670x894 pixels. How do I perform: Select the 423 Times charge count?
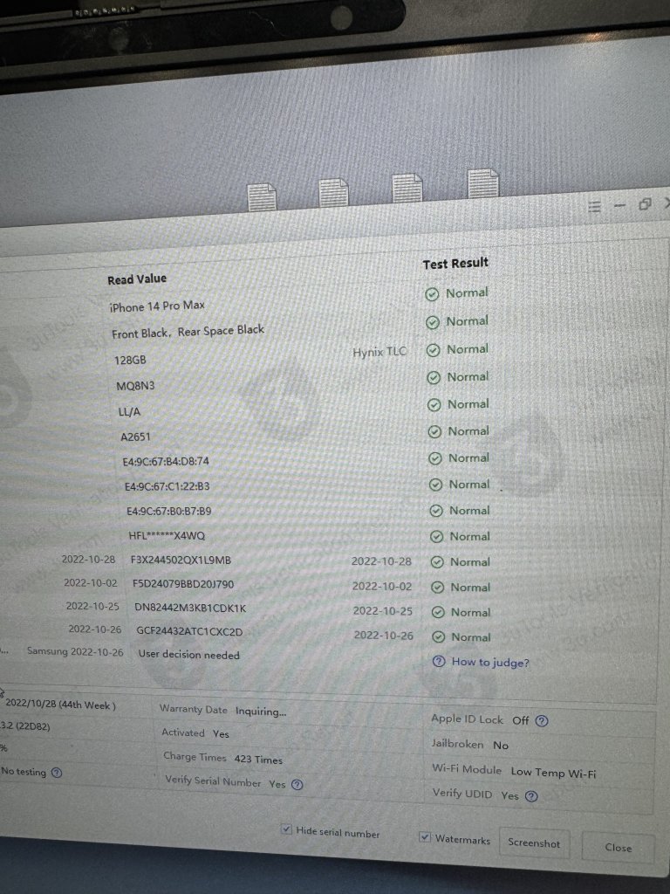[x=258, y=759]
